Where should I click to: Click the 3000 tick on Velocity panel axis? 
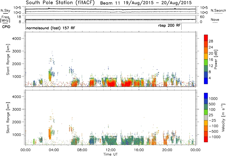click(16, 109)
